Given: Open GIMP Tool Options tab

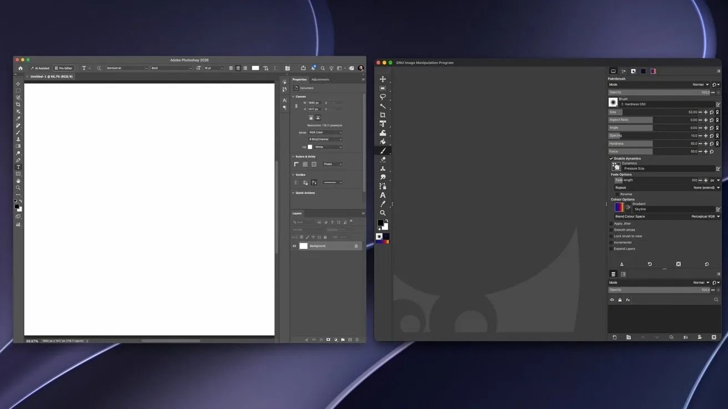Looking at the screenshot, I should 613,71.
